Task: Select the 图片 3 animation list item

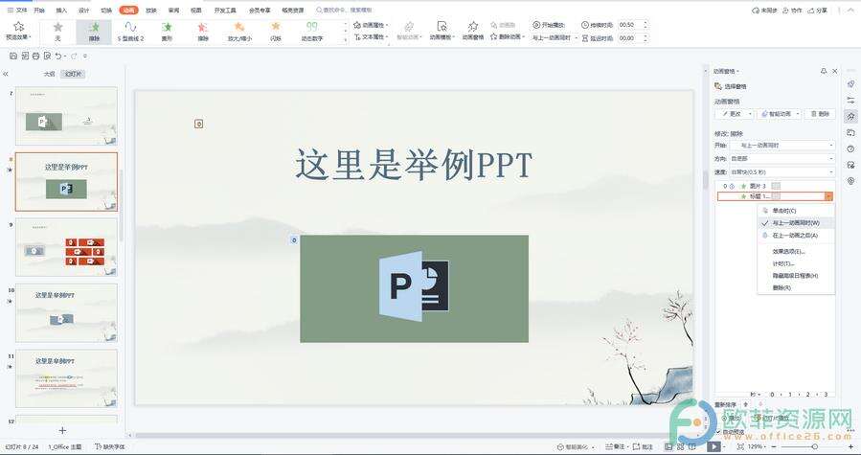Action: pyautogui.click(x=775, y=186)
